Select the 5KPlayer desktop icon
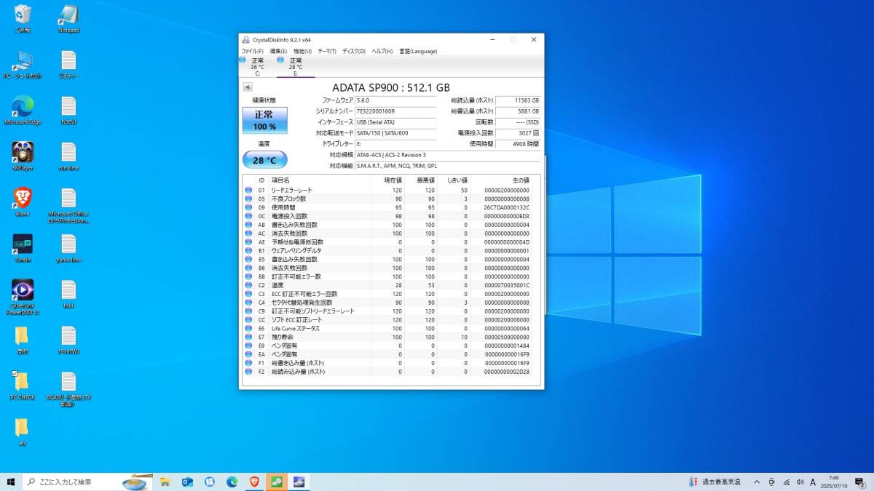The image size is (874, 491). (23, 156)
